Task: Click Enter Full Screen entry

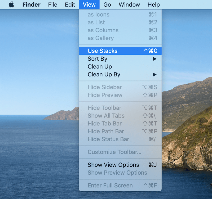Action: (120, 186)
